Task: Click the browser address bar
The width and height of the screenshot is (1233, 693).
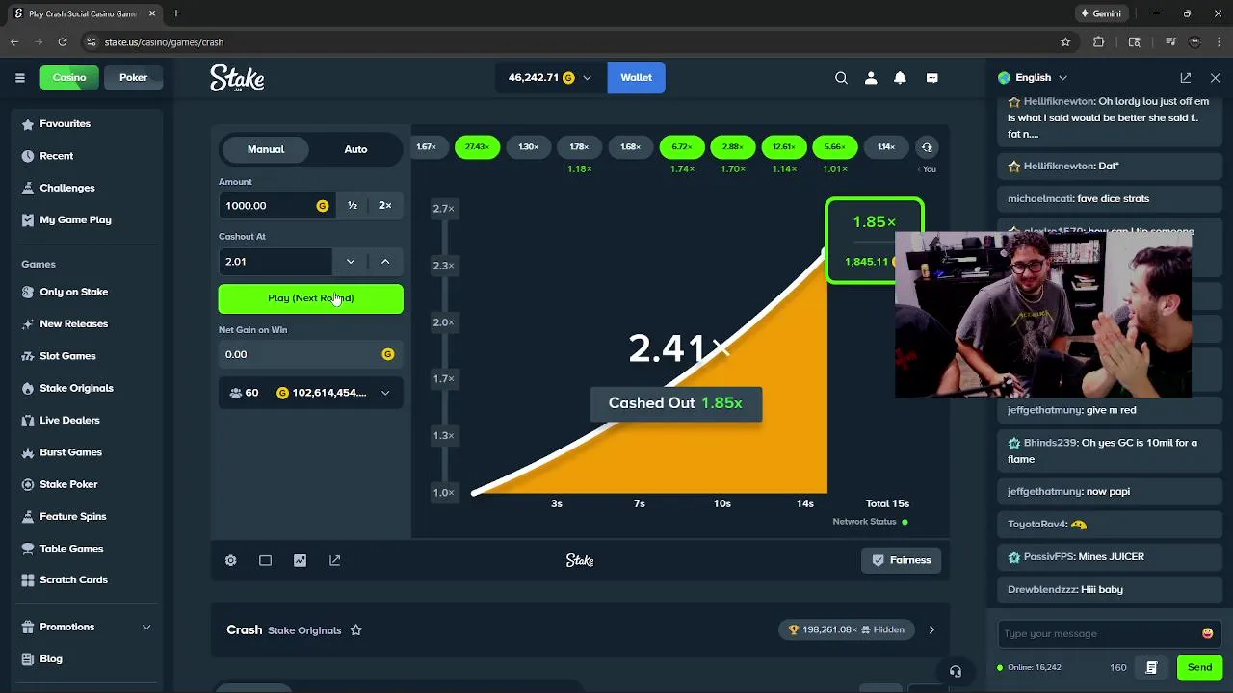Action: point(568,42)
